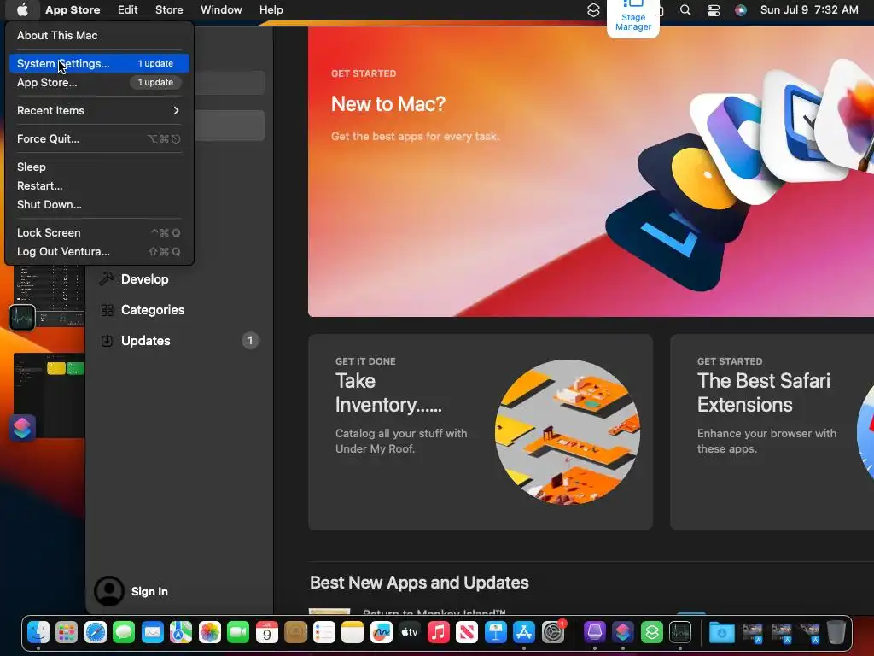Click the 1 update badge beside System Settings
Image resolution: width=874 pixels, height=656 pixels.
pos(155,63)
